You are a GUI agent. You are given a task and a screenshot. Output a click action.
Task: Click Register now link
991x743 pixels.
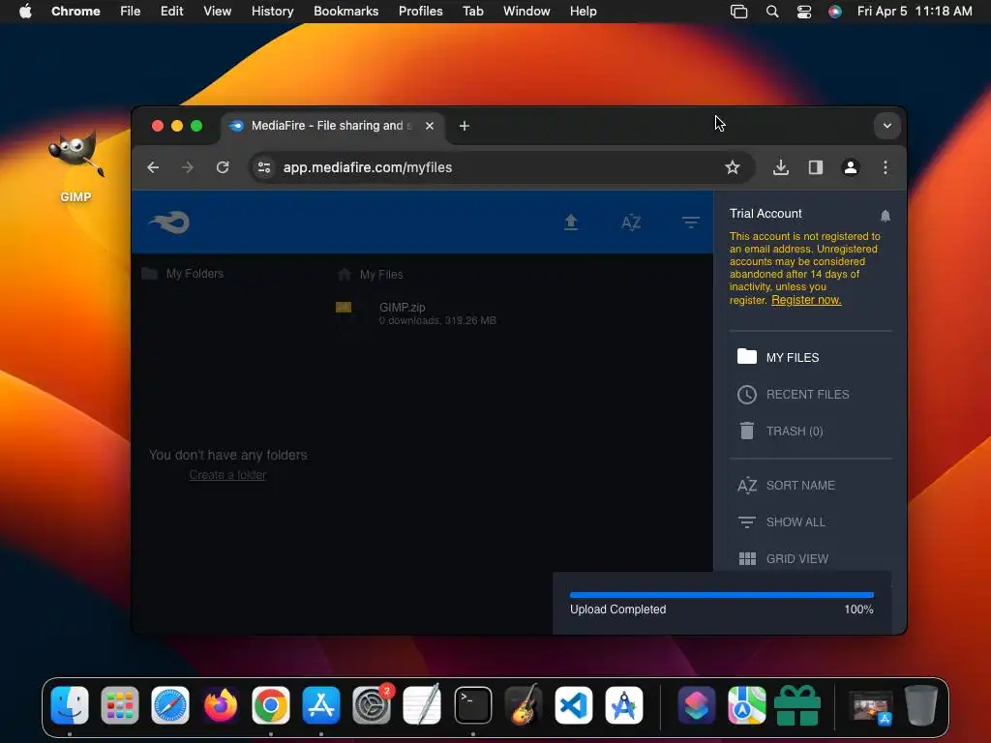[x=806, y=300]
